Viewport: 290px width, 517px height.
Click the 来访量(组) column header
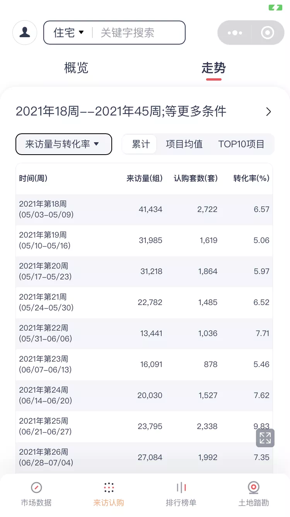[x=144, y=178]
